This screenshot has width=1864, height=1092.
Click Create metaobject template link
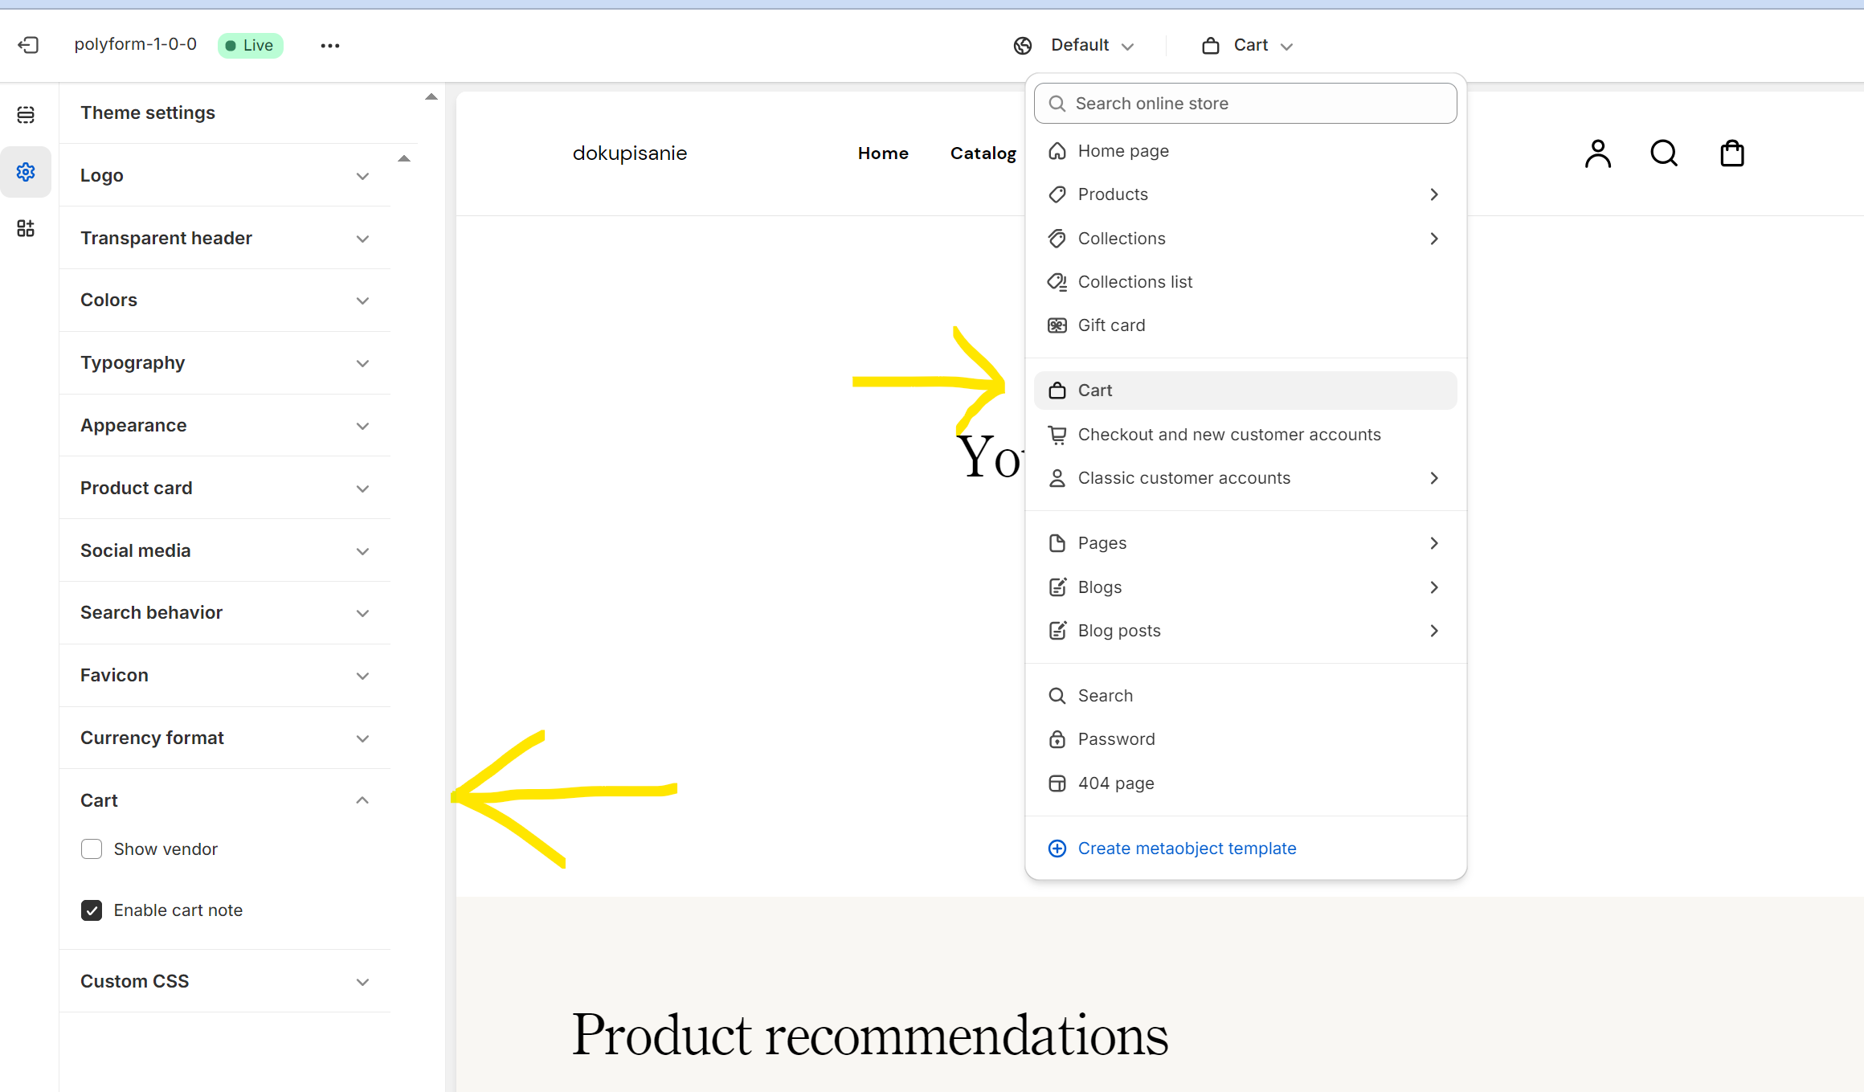click(x=1186, y=849)
